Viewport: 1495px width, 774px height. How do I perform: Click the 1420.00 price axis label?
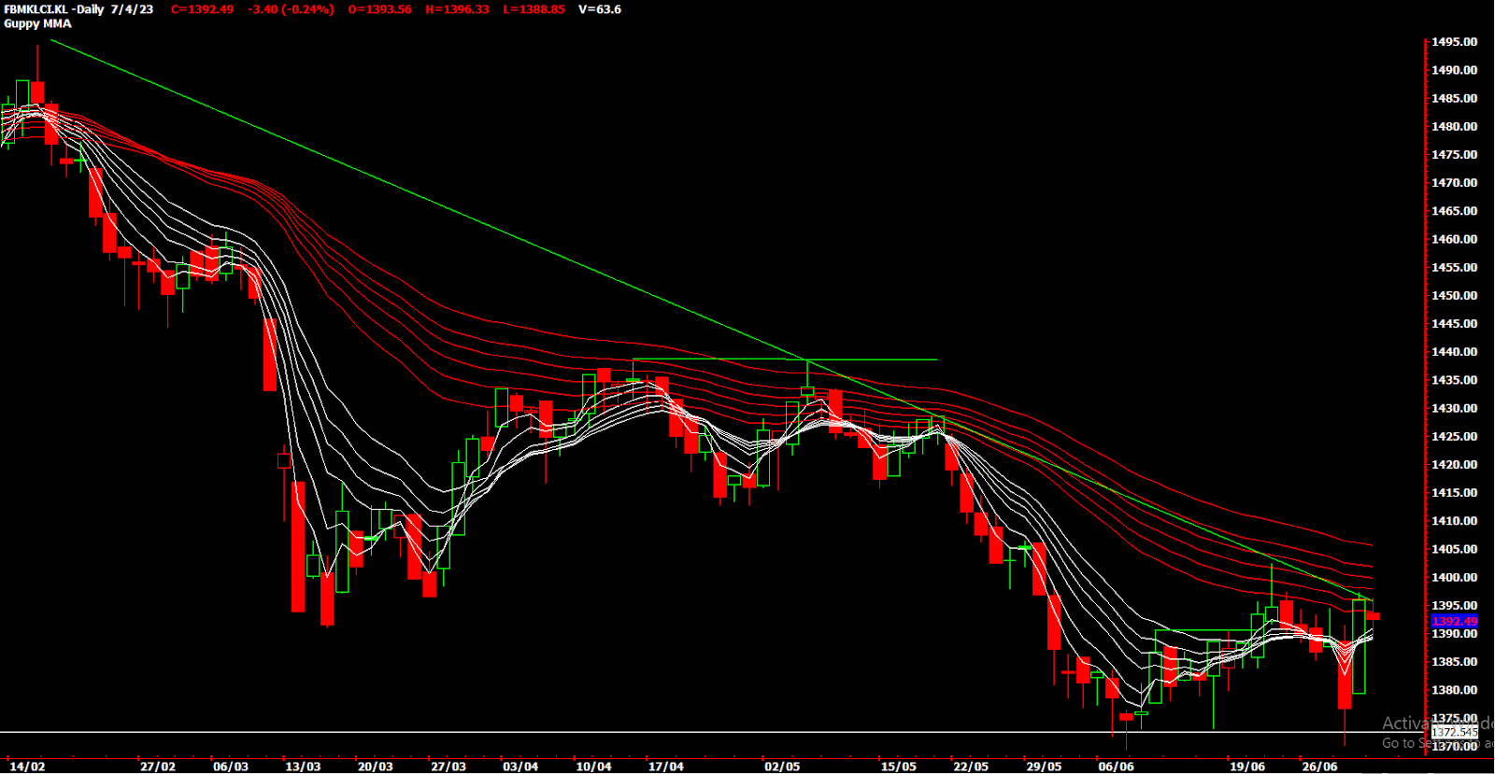(x=1455, y=464)
